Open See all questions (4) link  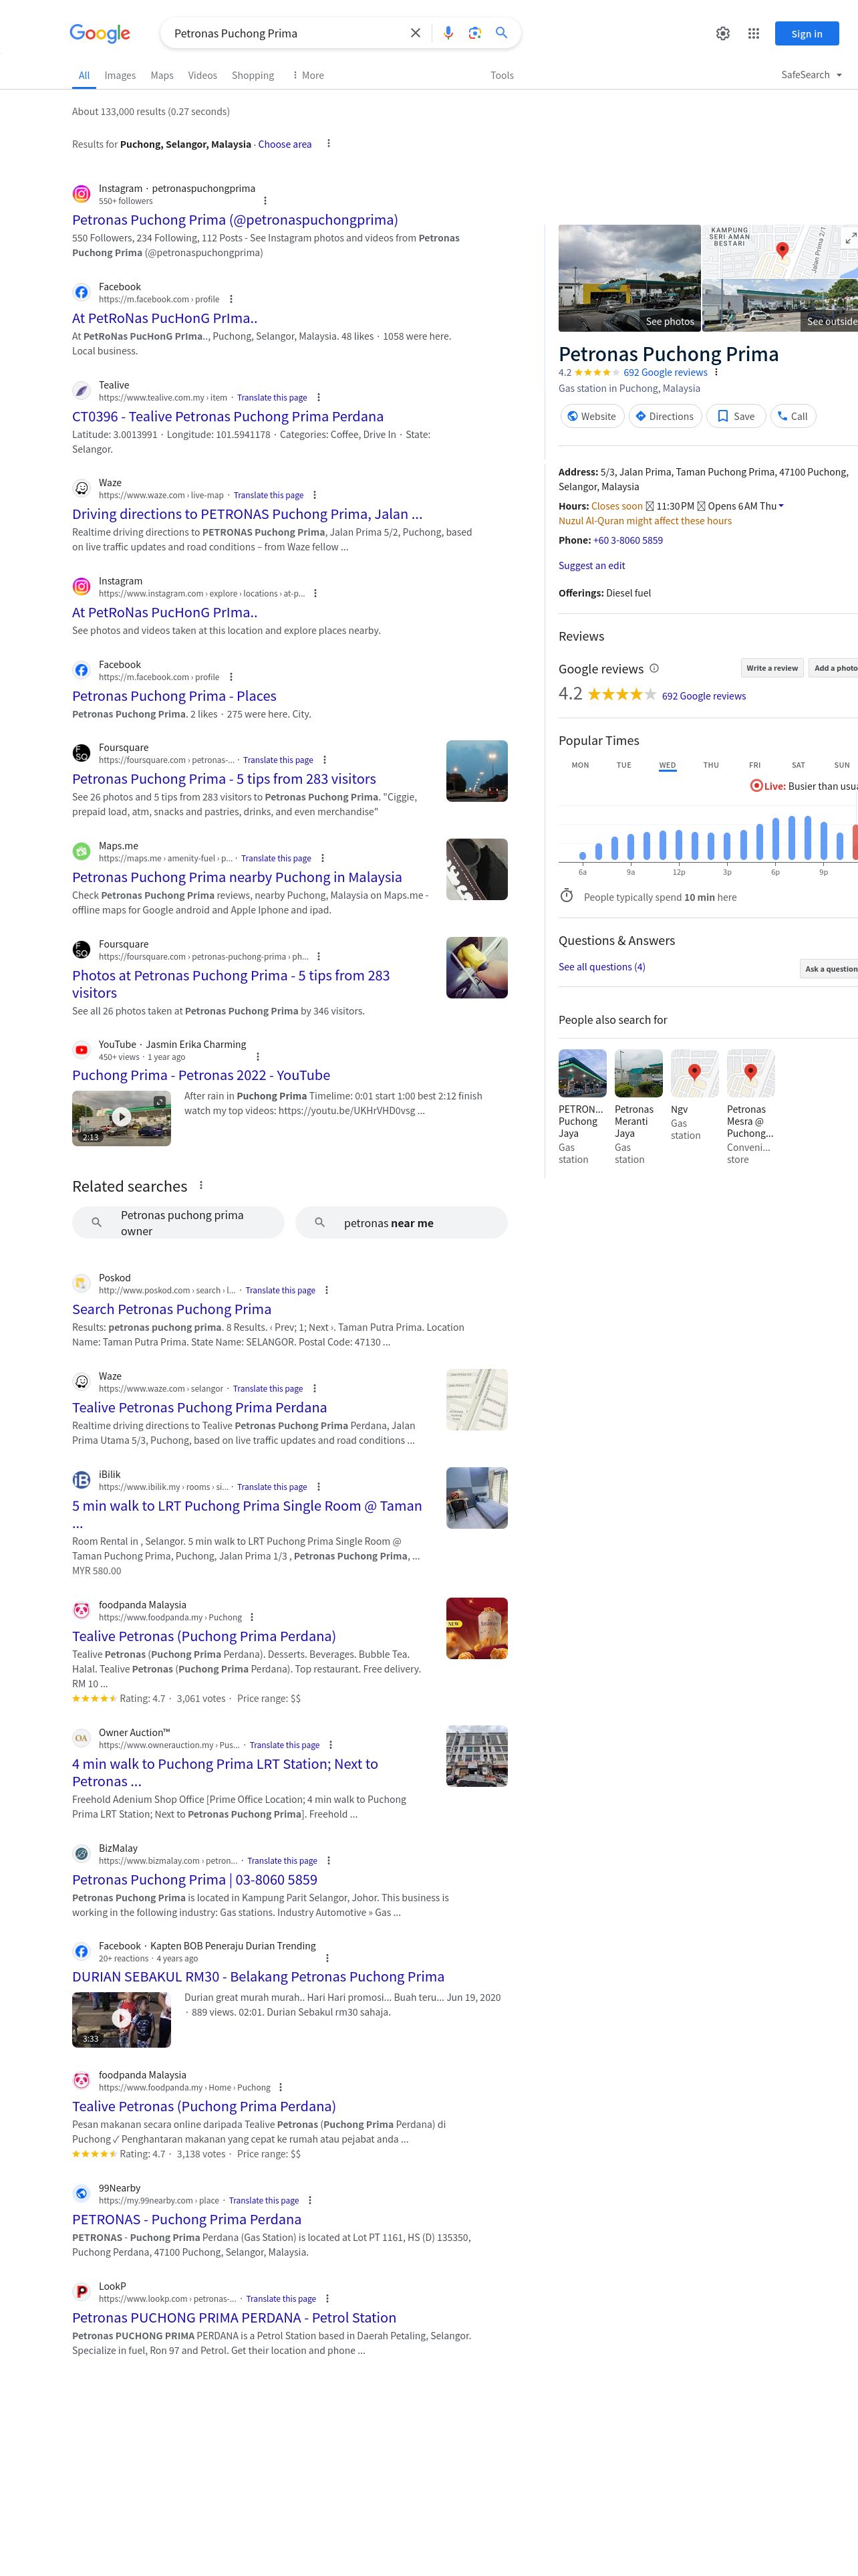click(x=601, y=967)
